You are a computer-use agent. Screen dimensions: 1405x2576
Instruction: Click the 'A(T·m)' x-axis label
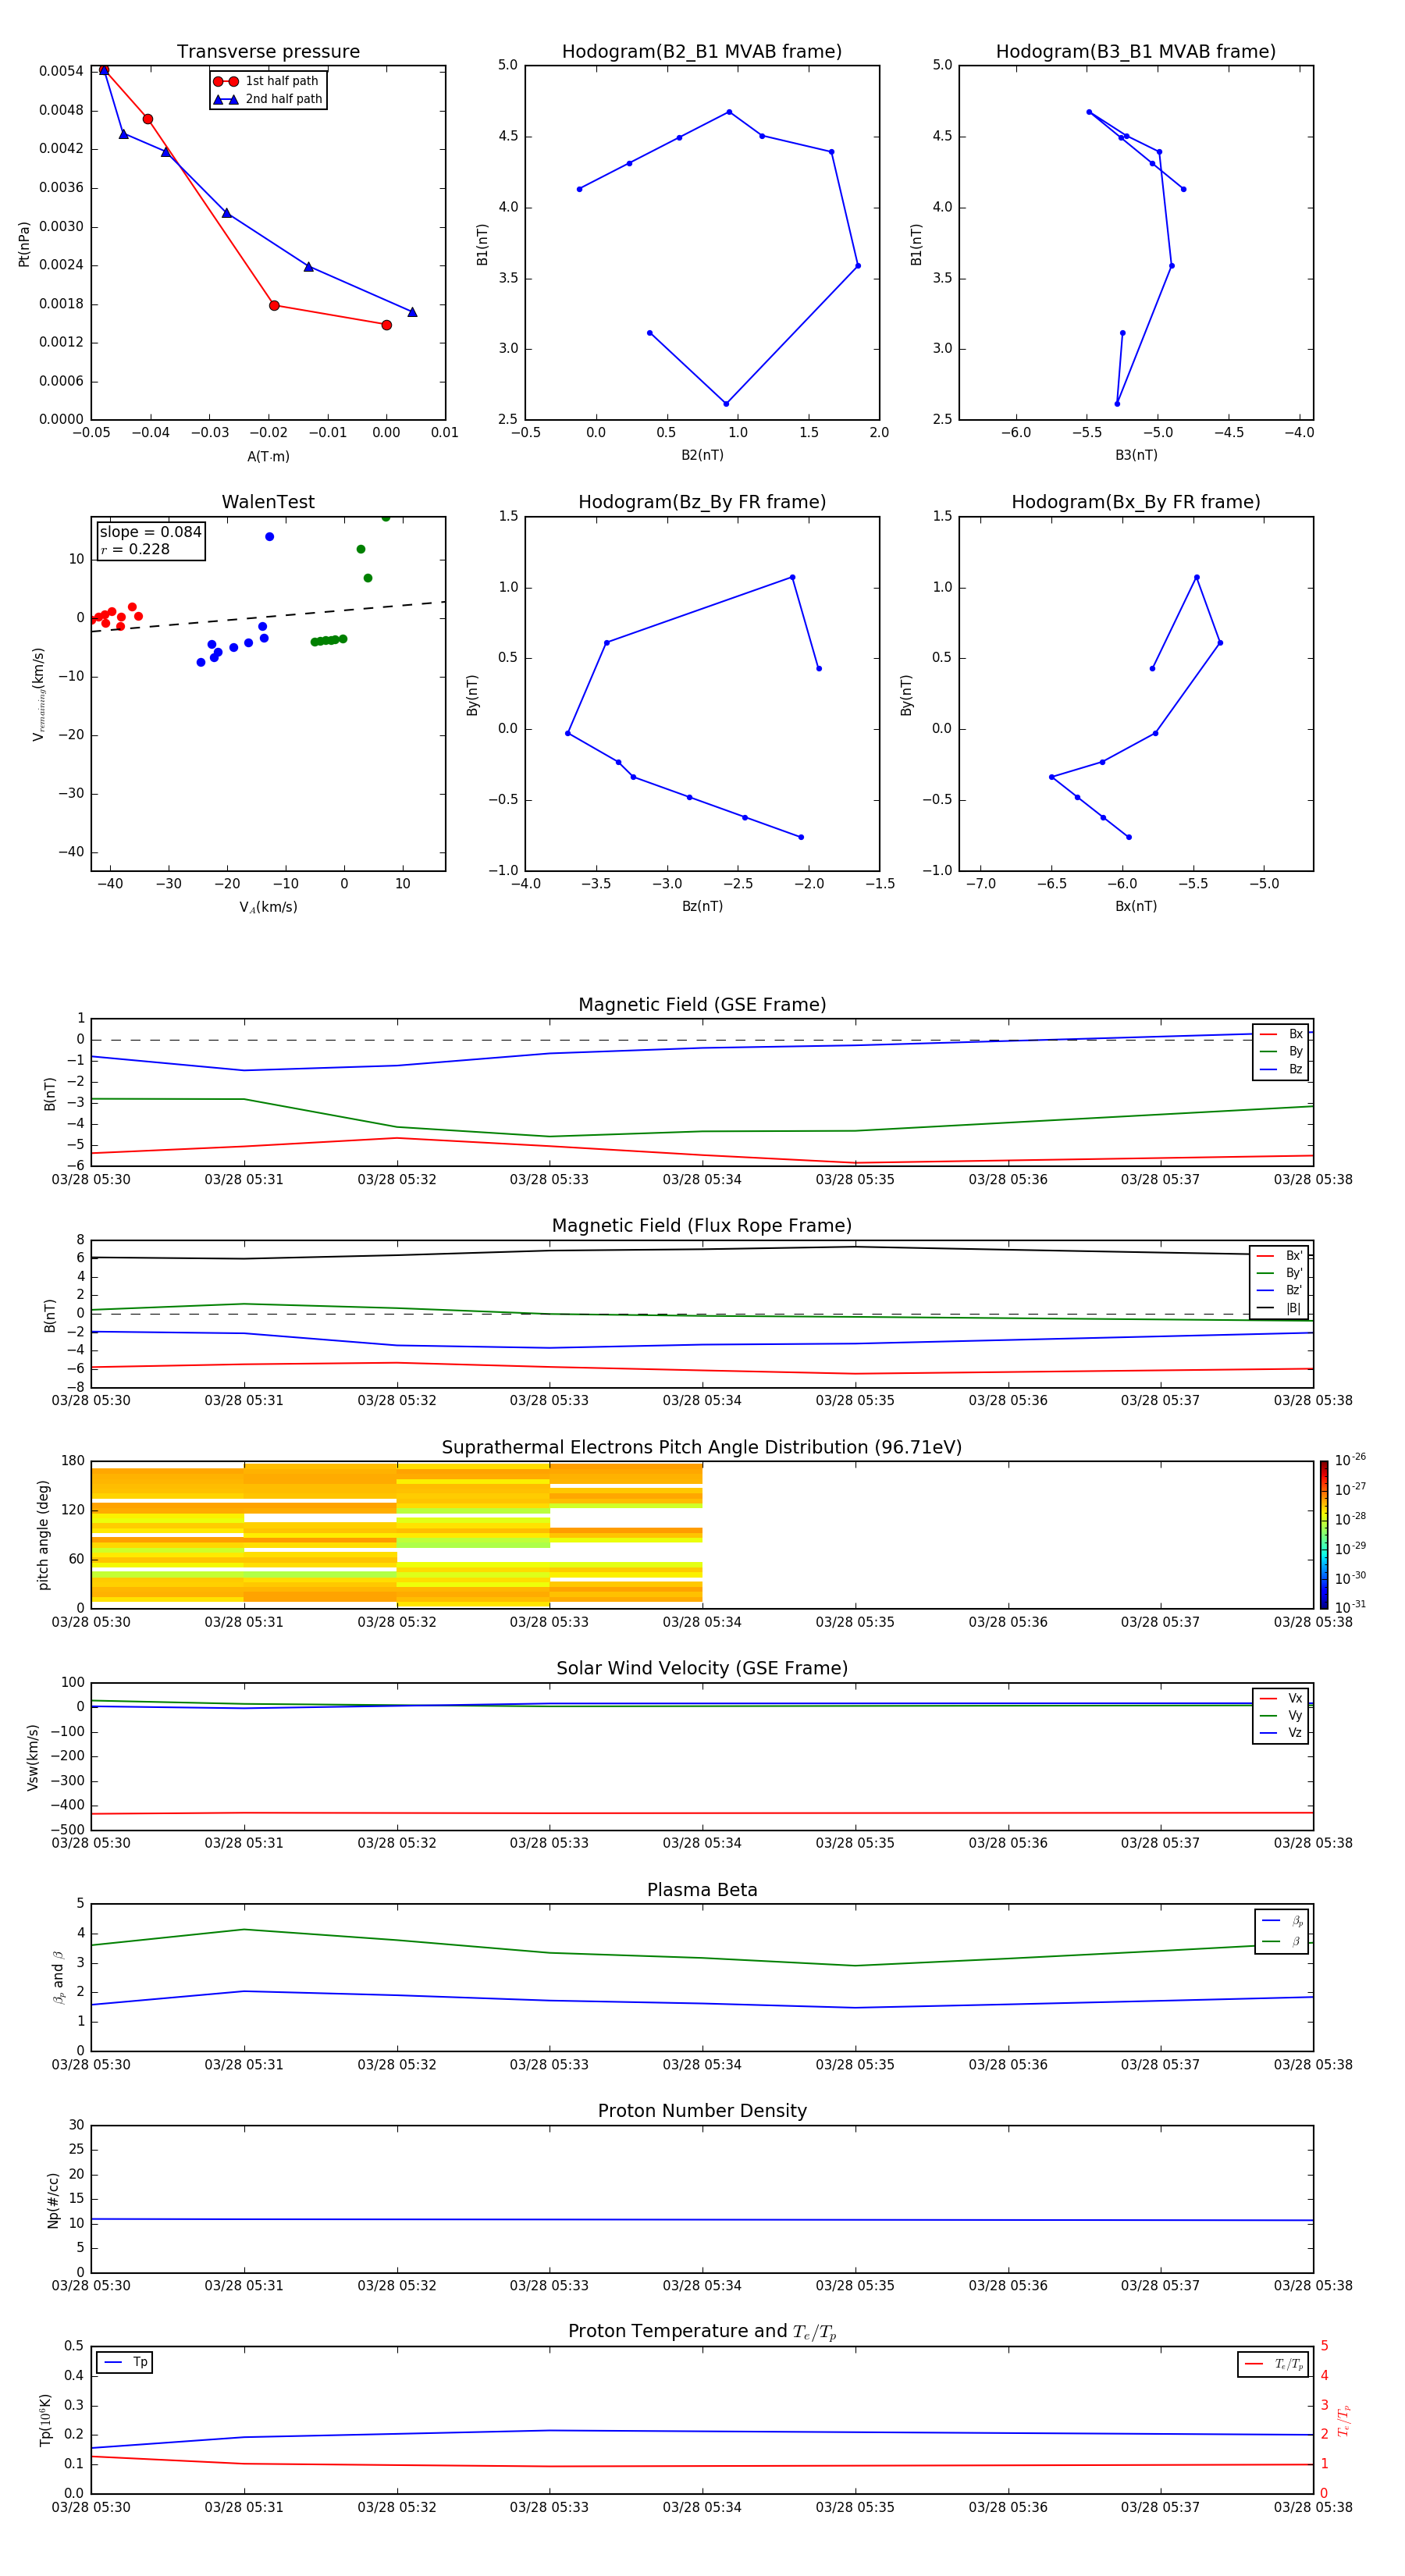pyautogui.click(x=268, y=457)
